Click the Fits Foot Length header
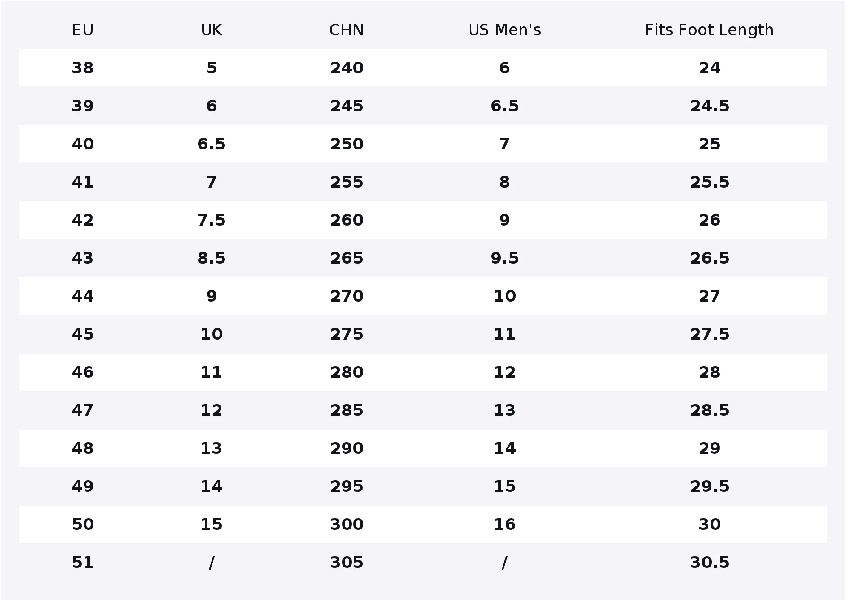846x601 pixels. pyautogui.click(x=709, y=30)
